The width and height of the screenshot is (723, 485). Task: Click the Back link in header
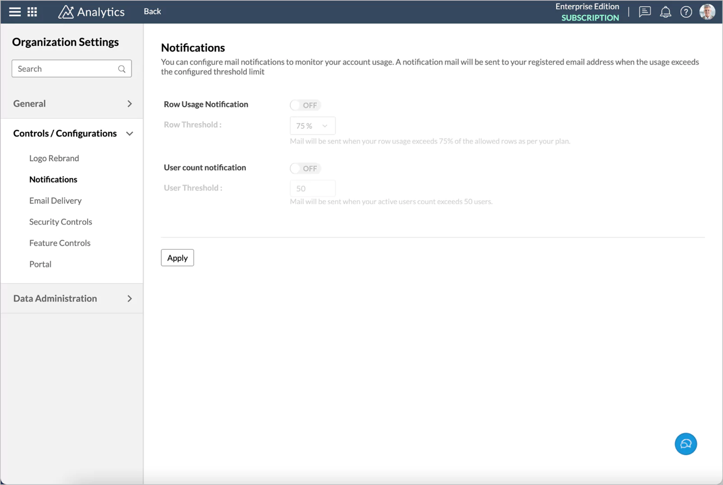pyautogui.click(x=152, y=11)
